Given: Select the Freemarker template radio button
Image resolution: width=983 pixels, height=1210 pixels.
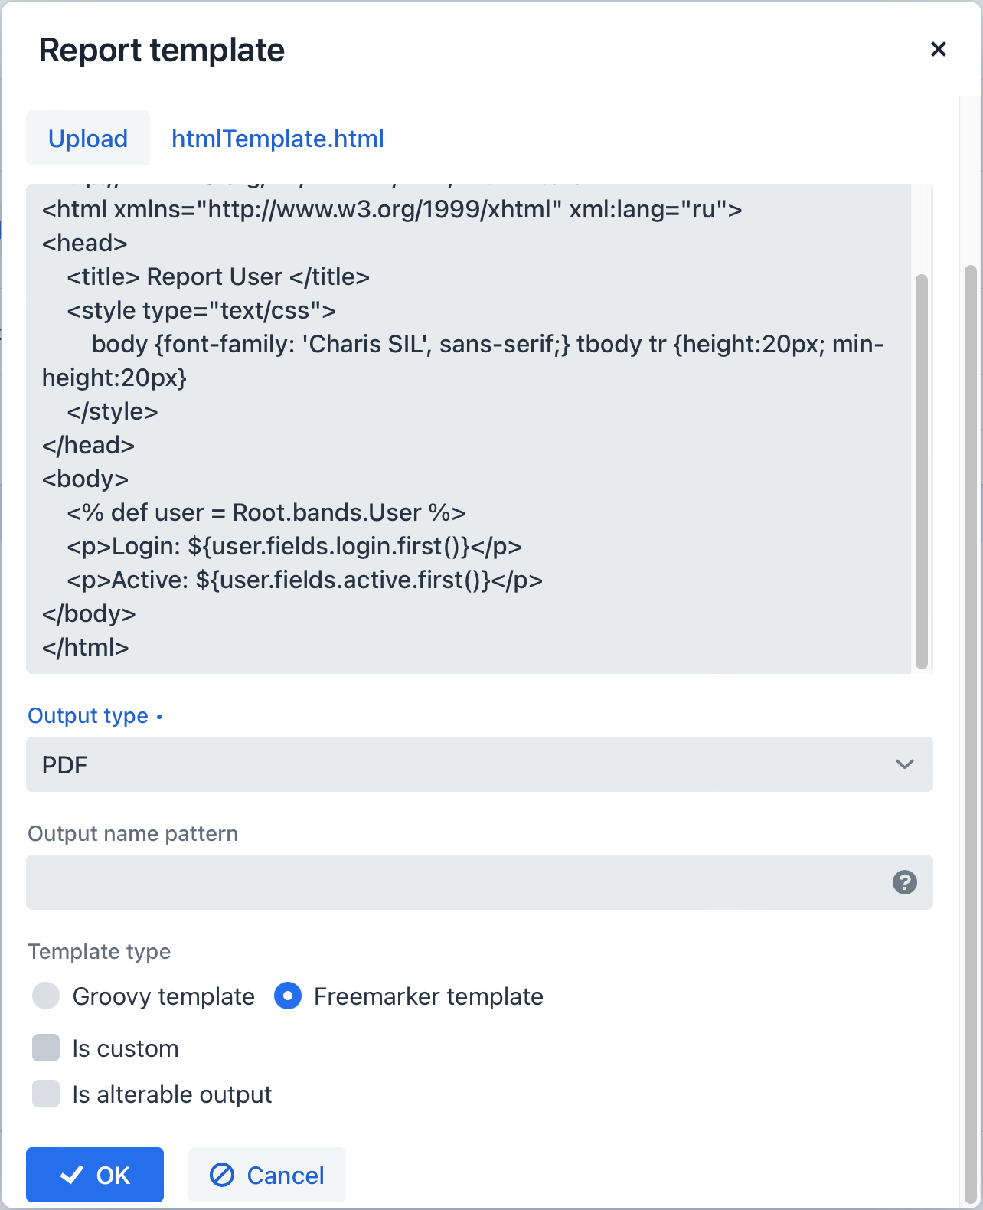Looking at the screenshot, I should click(x=287, y=996).
